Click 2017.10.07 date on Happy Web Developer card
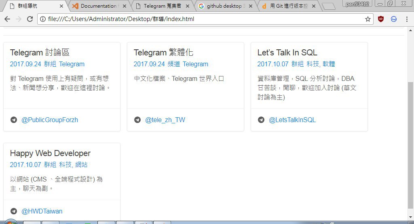The width and height of the screenshot is (414, 224). [x=25, y=165]
